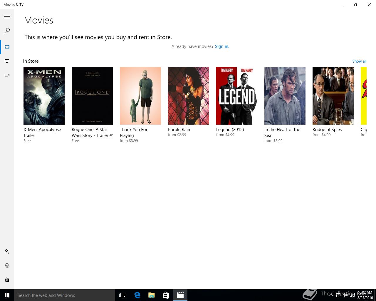The height and width of the screenshot is (301, 376).
Task: Click the In Store section heading
Action: (31, 61)
